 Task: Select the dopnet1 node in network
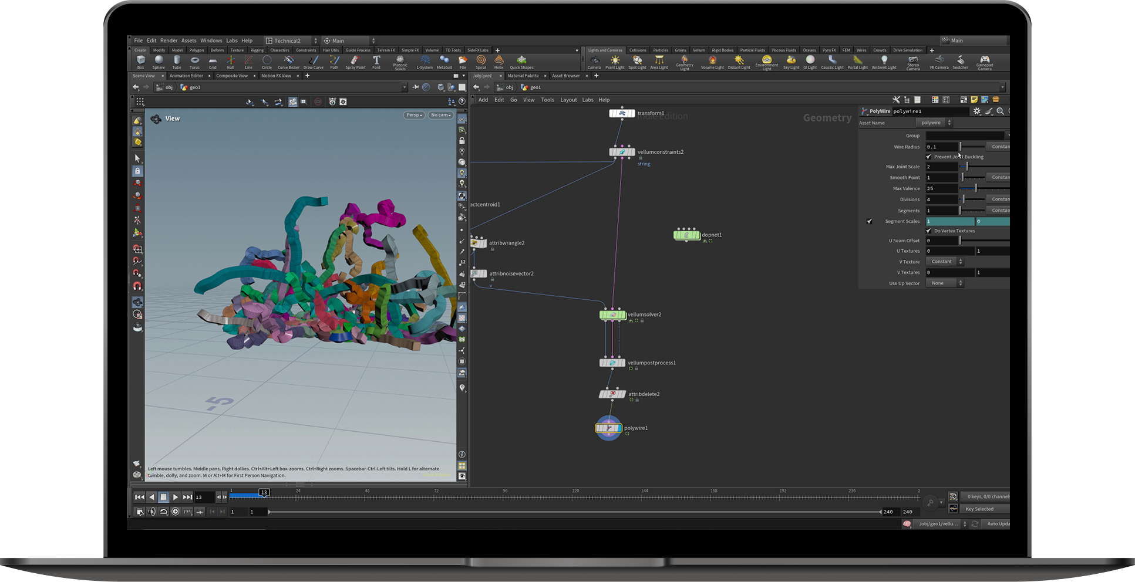(686, 235)
